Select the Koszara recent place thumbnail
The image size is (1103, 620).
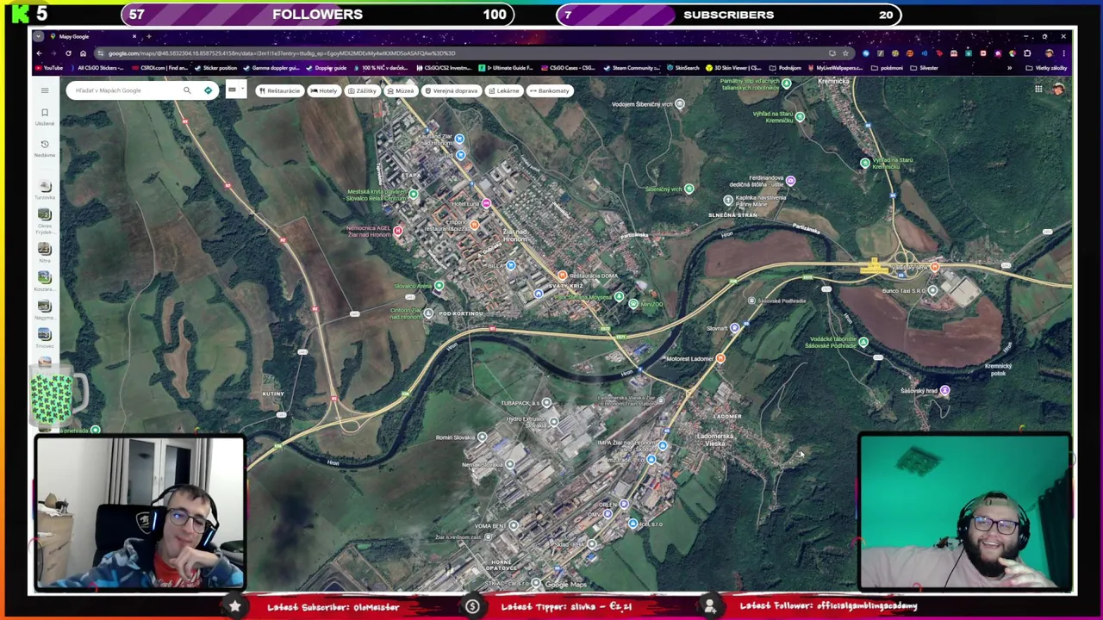[x=45, y=277]
